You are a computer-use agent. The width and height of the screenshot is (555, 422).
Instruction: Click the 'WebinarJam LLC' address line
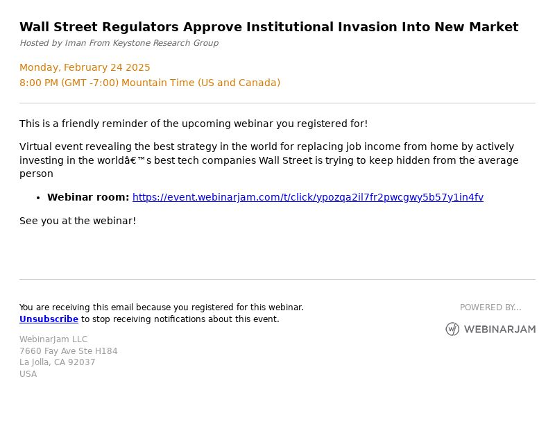pyautogui.click(x=53, y=339)
